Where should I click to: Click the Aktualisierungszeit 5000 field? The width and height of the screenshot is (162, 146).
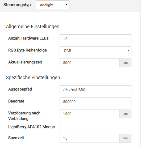(x=89, y=63)
